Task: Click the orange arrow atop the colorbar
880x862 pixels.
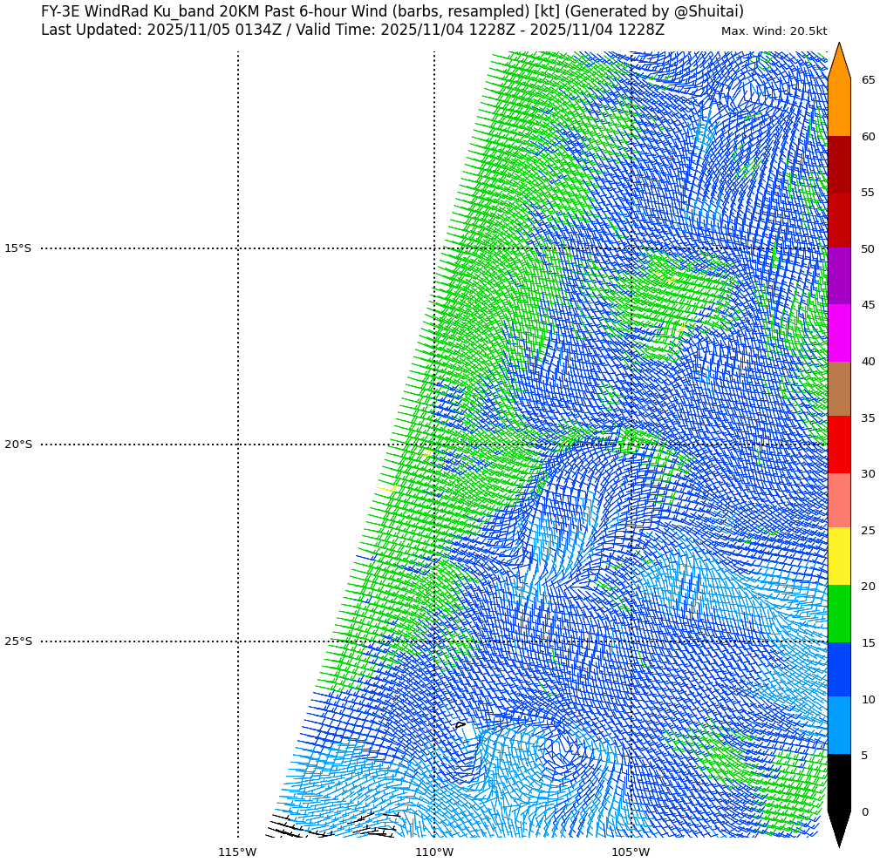Action: coord(838,63)
